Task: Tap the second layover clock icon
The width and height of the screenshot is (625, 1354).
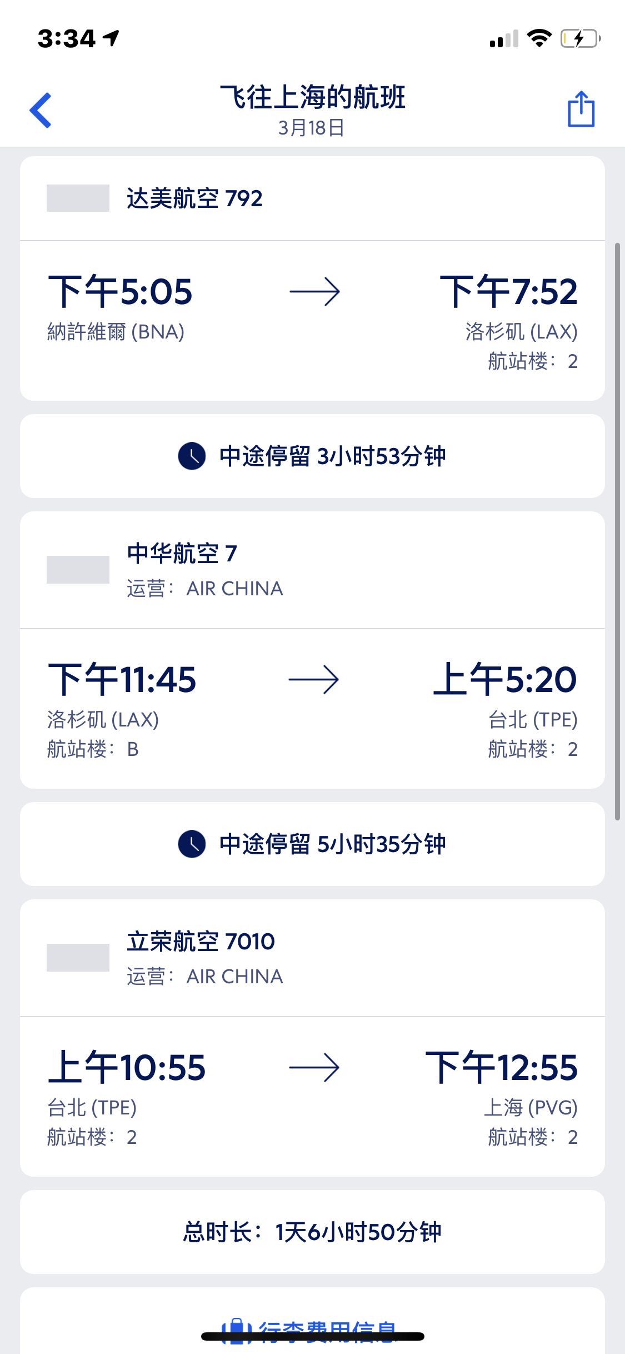Action: tap(192, 844)
